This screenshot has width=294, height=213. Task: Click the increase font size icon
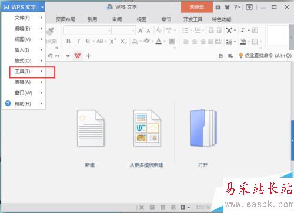[x=141, y=31]
